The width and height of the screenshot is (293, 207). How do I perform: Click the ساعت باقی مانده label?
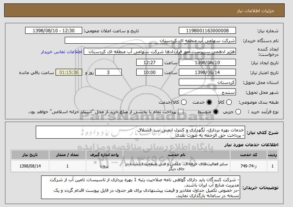(x=37, y=73)
